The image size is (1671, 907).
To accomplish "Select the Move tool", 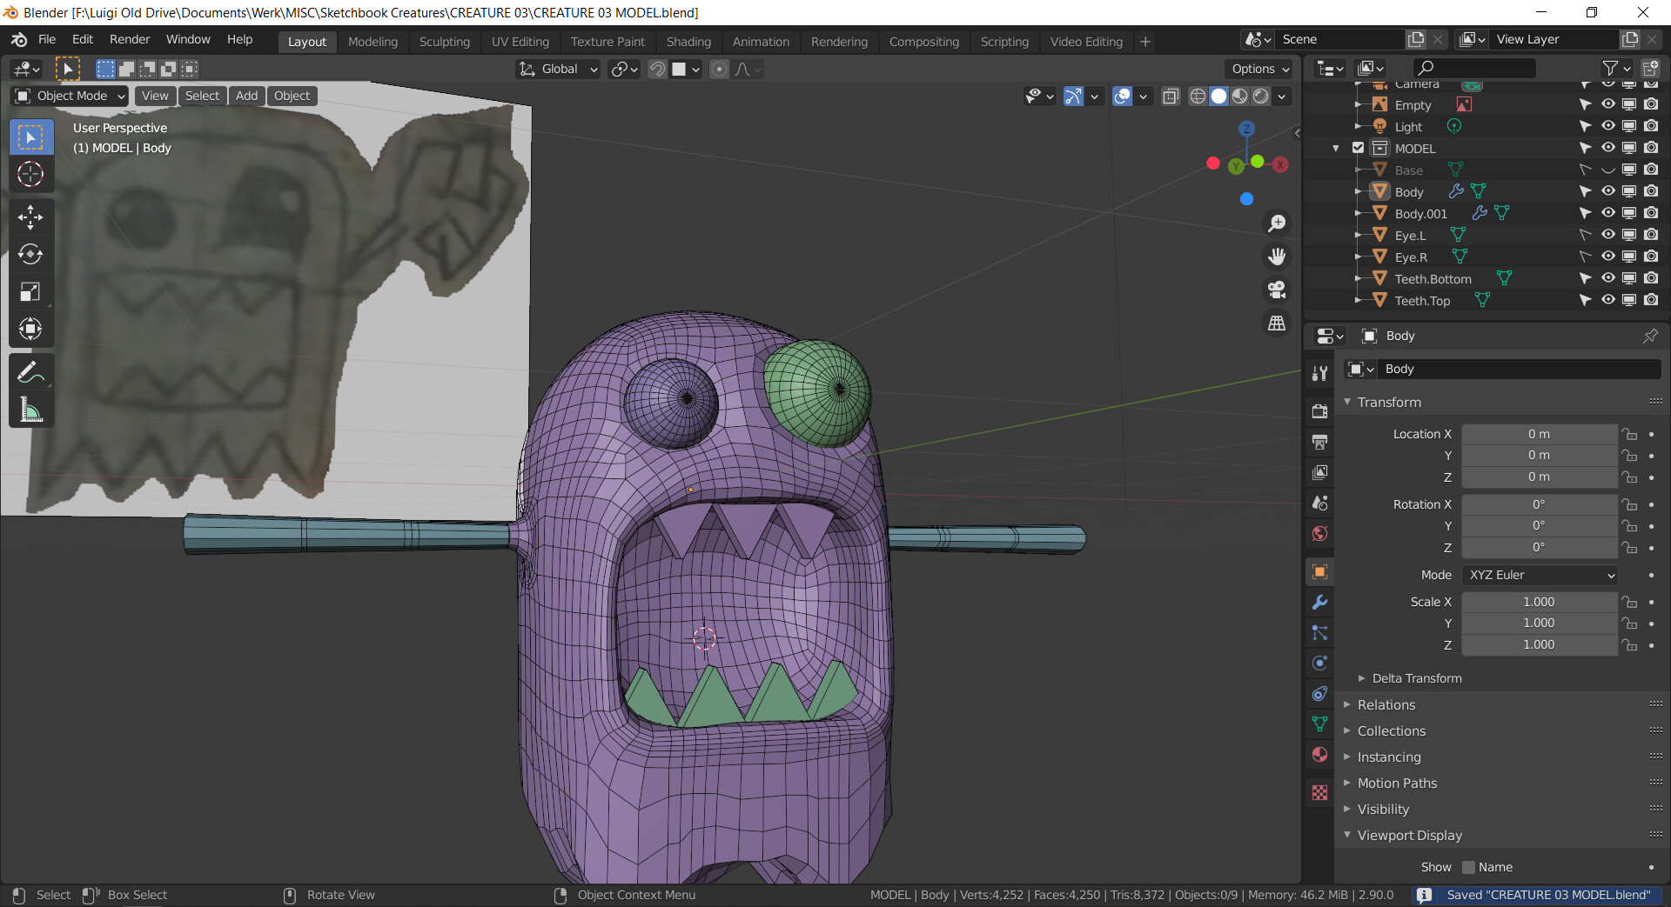I will click(30, 217).
